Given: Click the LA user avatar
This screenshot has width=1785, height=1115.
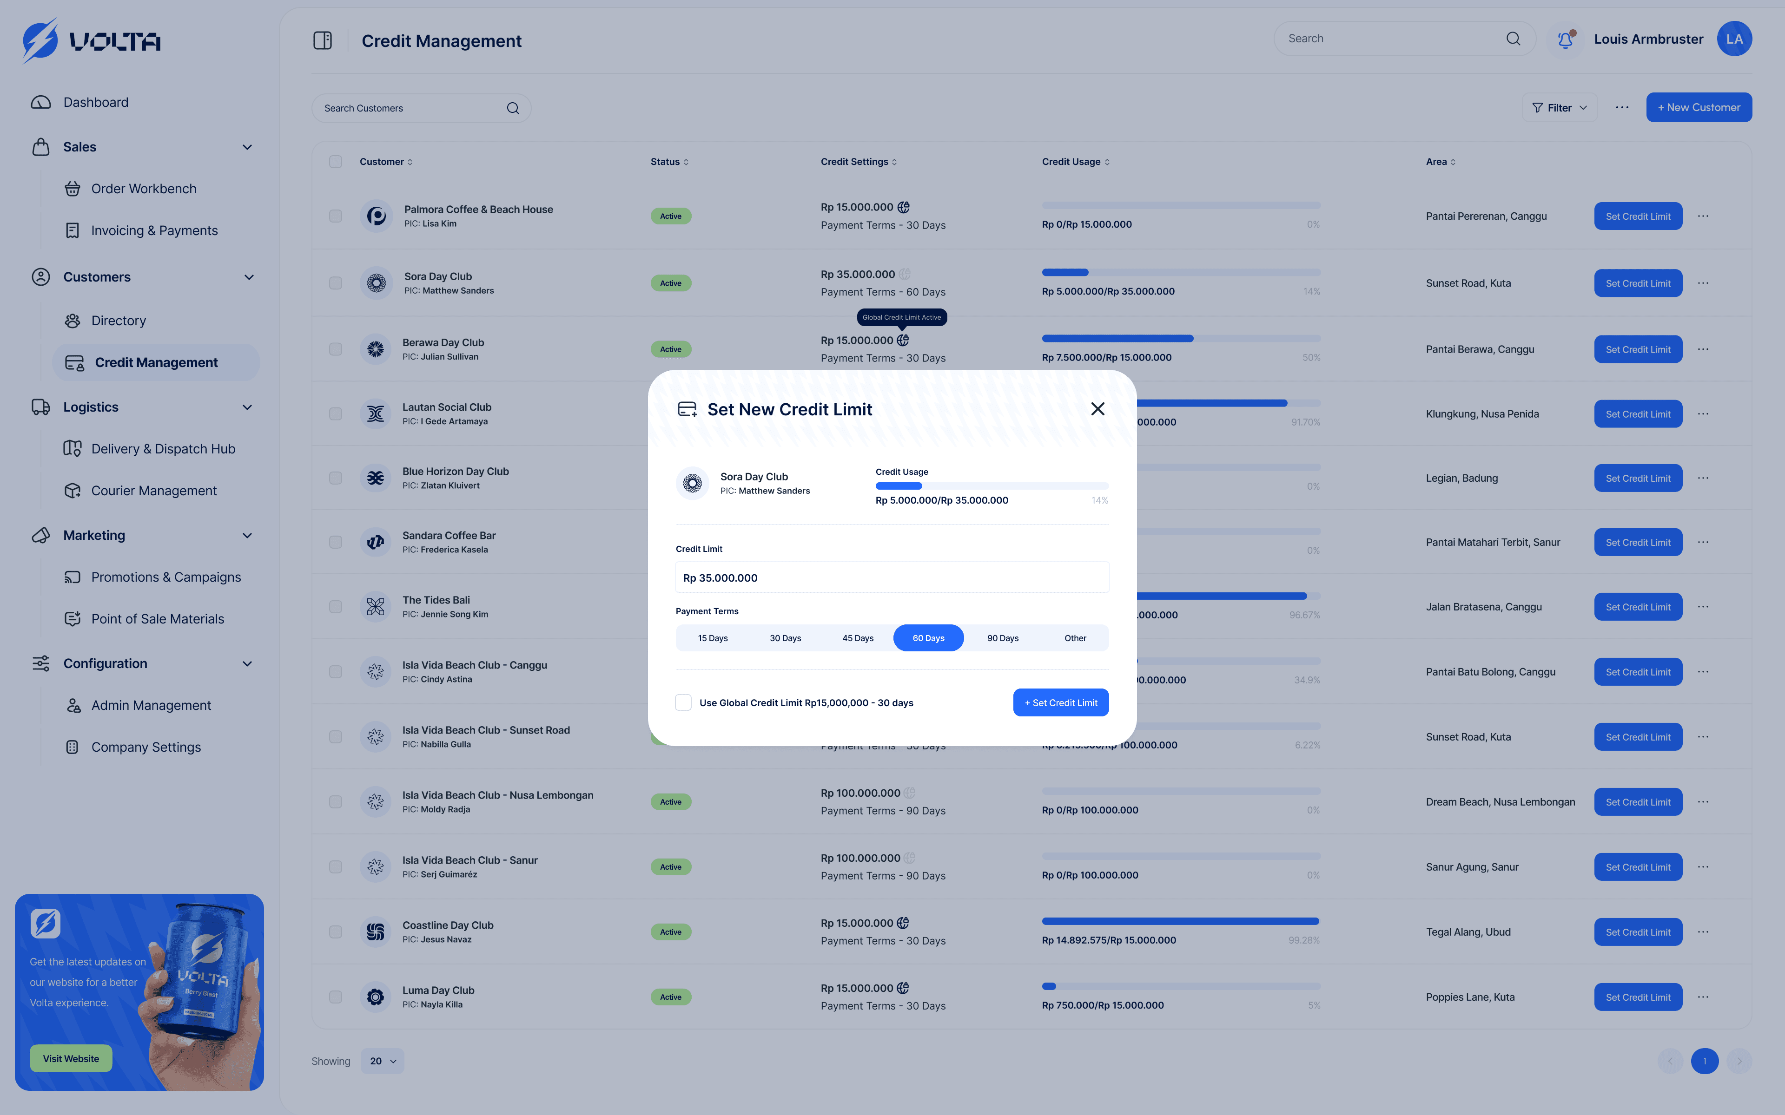Looking at the screenshot, I should 1734,39.
